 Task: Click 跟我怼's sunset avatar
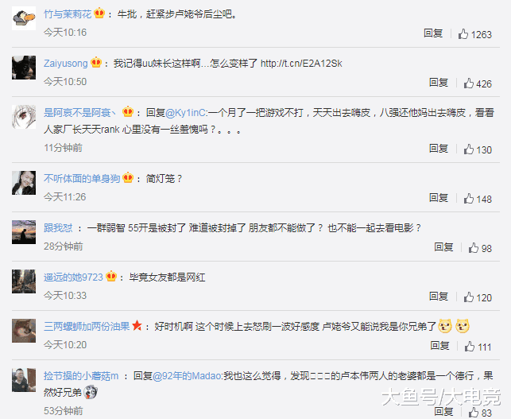tap(24, 232)
